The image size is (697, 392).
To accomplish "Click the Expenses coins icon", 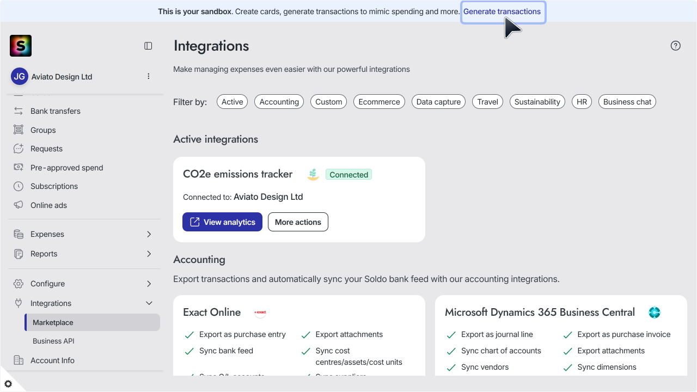I will click(19, 234).
